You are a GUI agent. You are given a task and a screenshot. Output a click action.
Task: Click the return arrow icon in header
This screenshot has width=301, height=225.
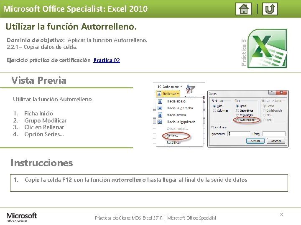270,9
